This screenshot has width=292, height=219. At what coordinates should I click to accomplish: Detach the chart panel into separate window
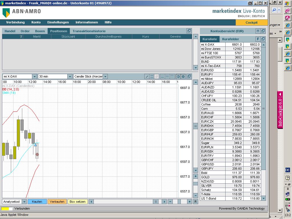point(189,76)
